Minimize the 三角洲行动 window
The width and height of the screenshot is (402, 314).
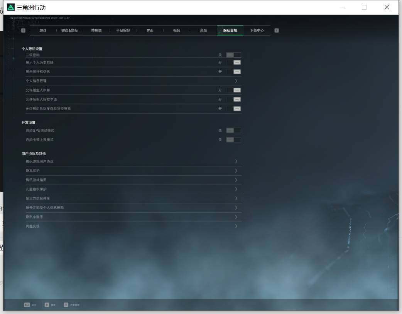tap(342, 7)
